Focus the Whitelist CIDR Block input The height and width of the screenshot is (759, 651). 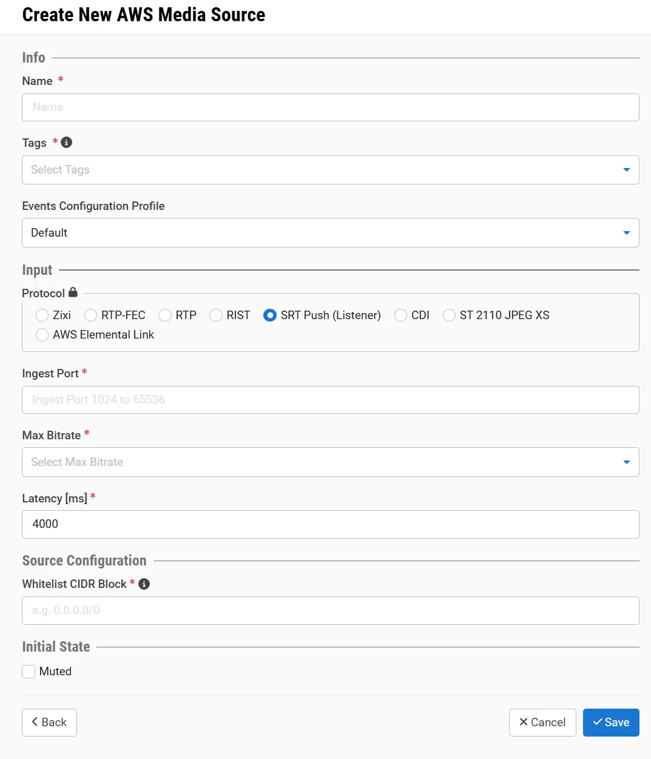coord(331,610)
